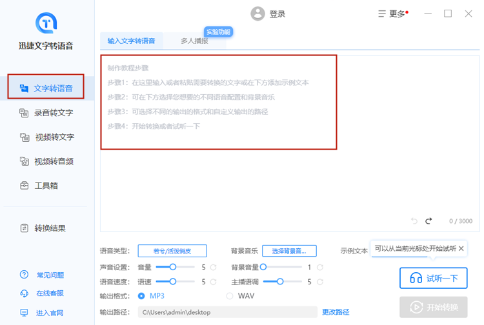Image resolution: width=484 pixels, height=325 pixels.
Task: Click 登录 to sign in
Action: coord(277,14)
